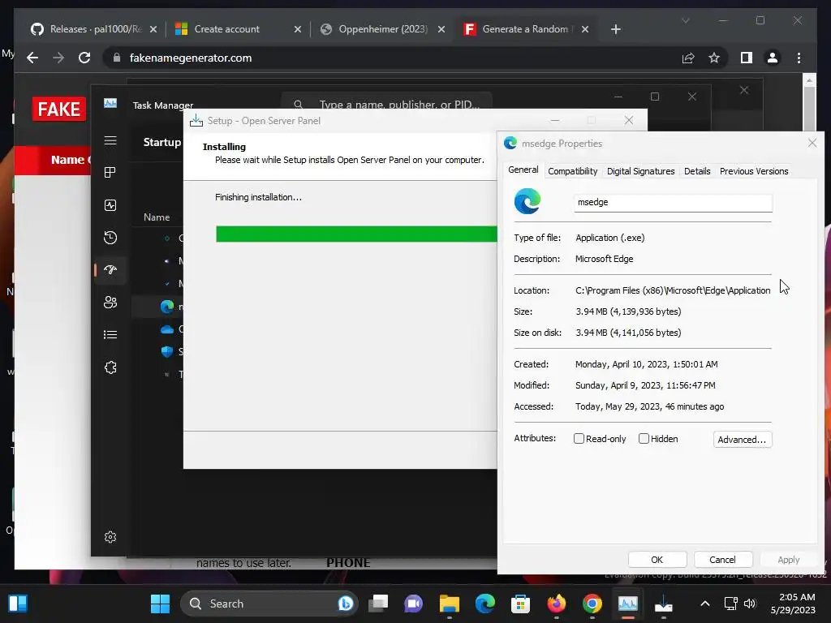Click the msedge file name field

click(673, 202)
